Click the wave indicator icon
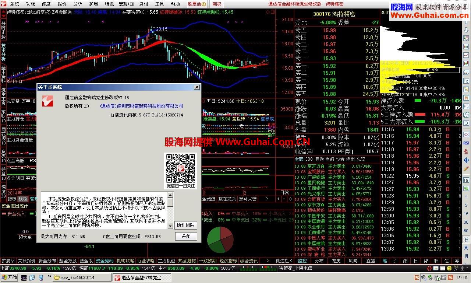This screenshot has height=283, width=471. (466, 134)
